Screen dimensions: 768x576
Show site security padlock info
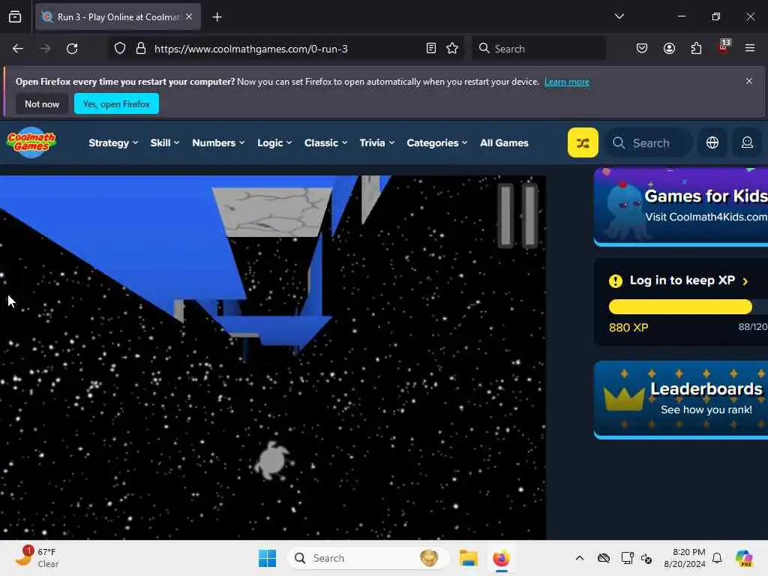click(x=140, y=49)
